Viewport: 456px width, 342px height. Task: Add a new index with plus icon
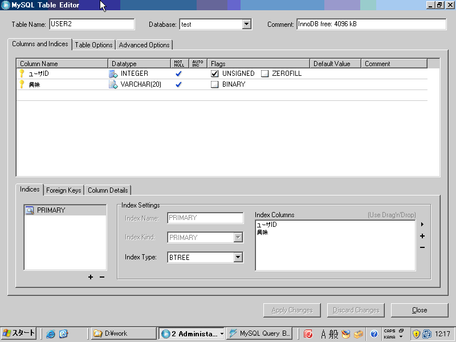click(91, 277)
